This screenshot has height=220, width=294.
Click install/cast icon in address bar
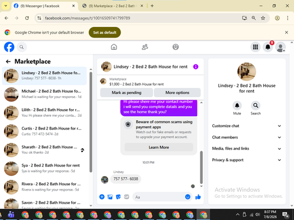[x=245, y=18]
